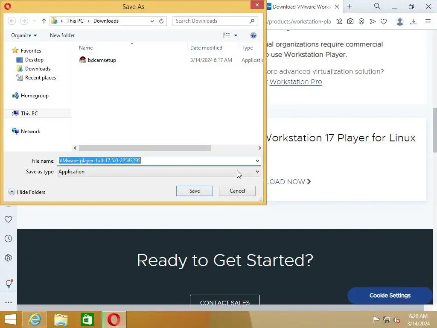Click the muted volume tray icon
Image resolution: width=437 pixels, height=328 pixels.
tap(397, 319)
